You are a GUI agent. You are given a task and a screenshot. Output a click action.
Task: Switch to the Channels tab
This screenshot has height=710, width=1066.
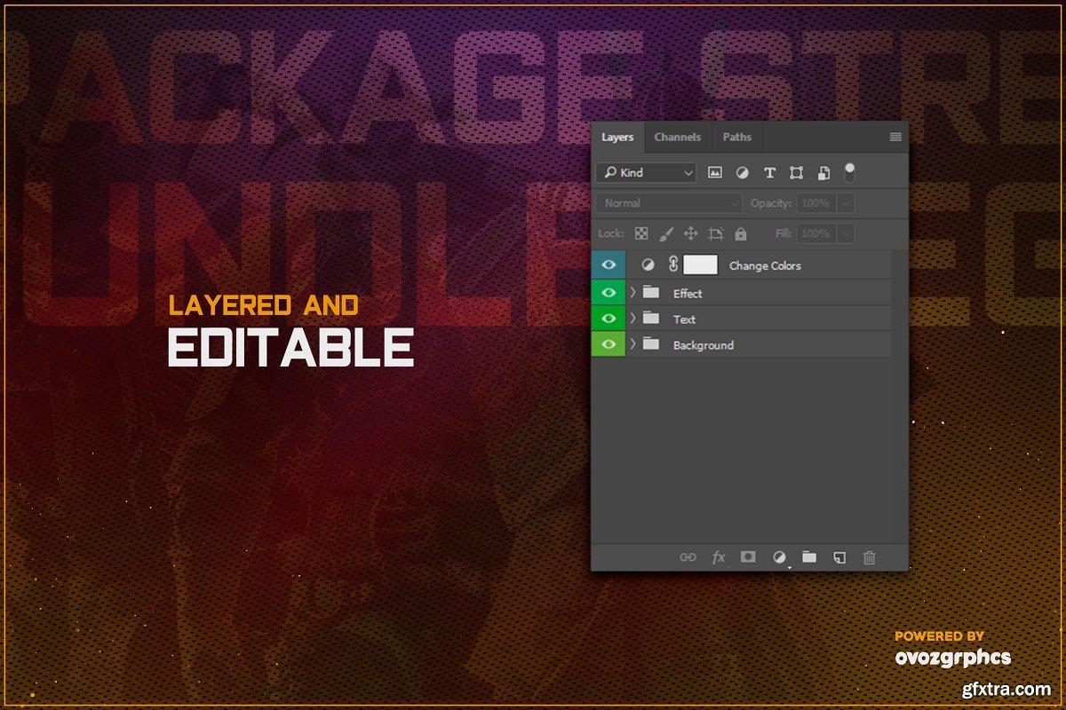(677, 138)
